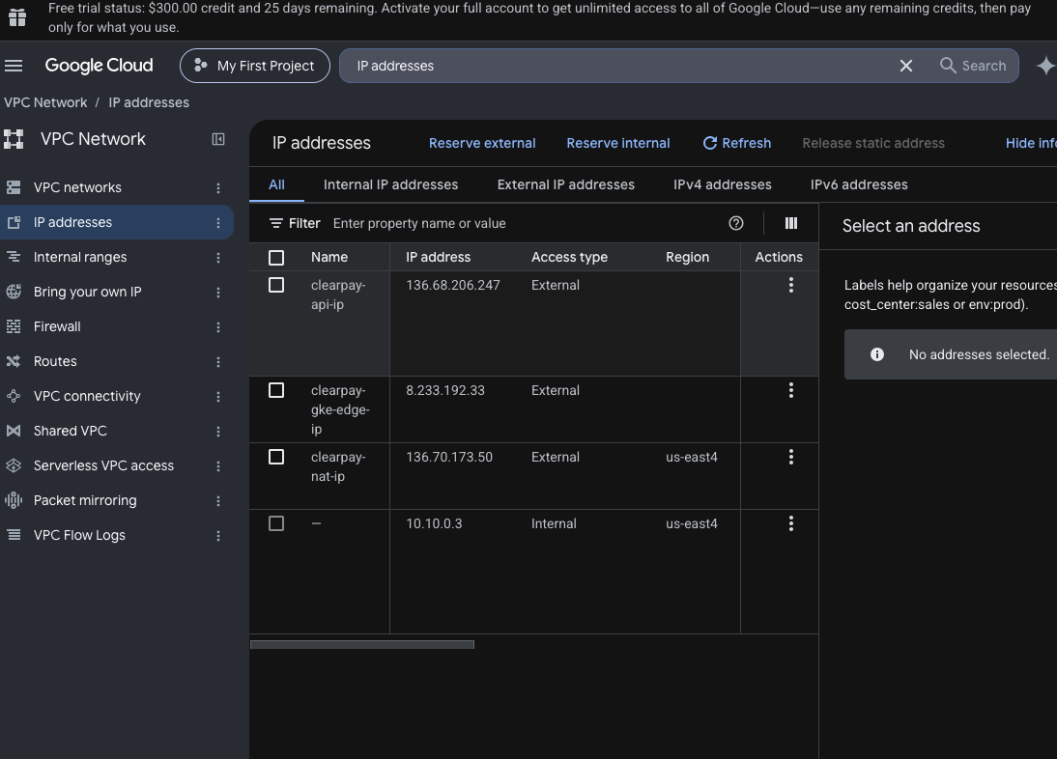Click Release static address button
The height and width of the screenshot is (759, 1057).
873,143
